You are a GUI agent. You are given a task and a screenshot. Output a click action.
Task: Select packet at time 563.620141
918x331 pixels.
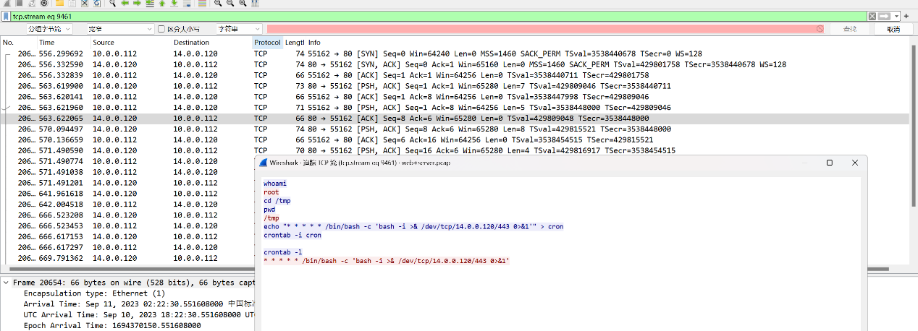pyautogui.click(x=454, y=97)
